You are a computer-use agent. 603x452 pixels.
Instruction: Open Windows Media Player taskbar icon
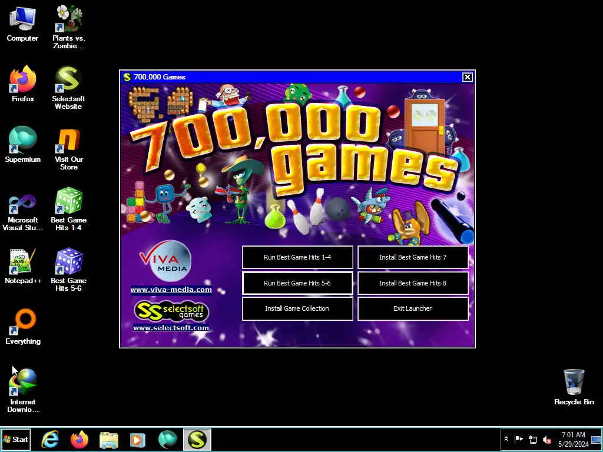138,440
